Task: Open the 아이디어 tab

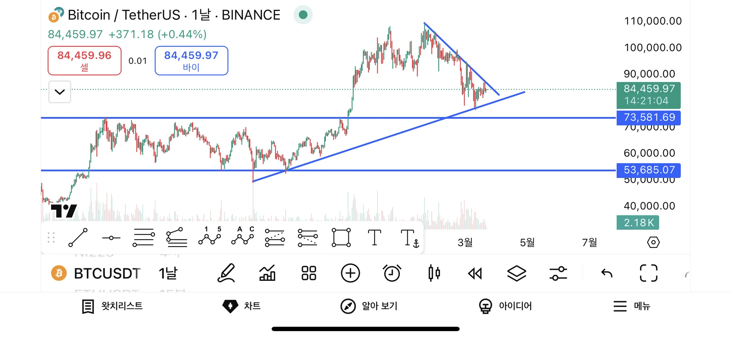Action: 505,306
